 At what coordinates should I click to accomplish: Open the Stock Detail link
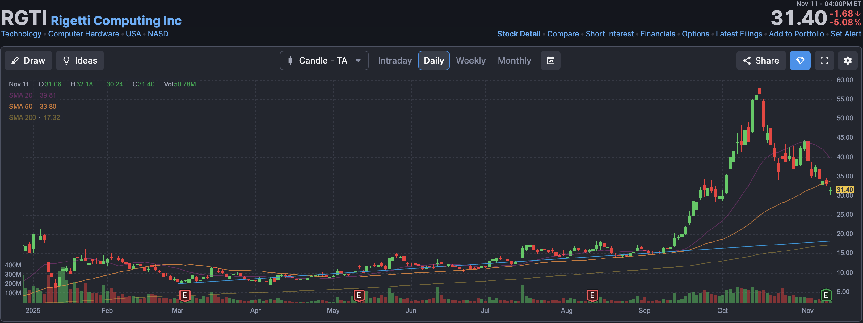click(519, 34)
